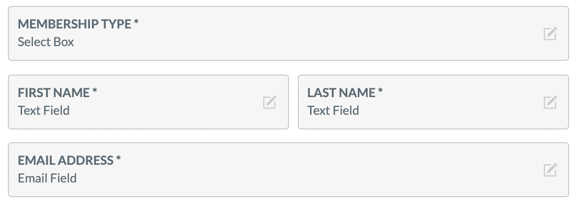The height and width of the screenshot is (206, 577).
Task: Open the edit icon for Membership Type
Action: [x=550, y=33]
